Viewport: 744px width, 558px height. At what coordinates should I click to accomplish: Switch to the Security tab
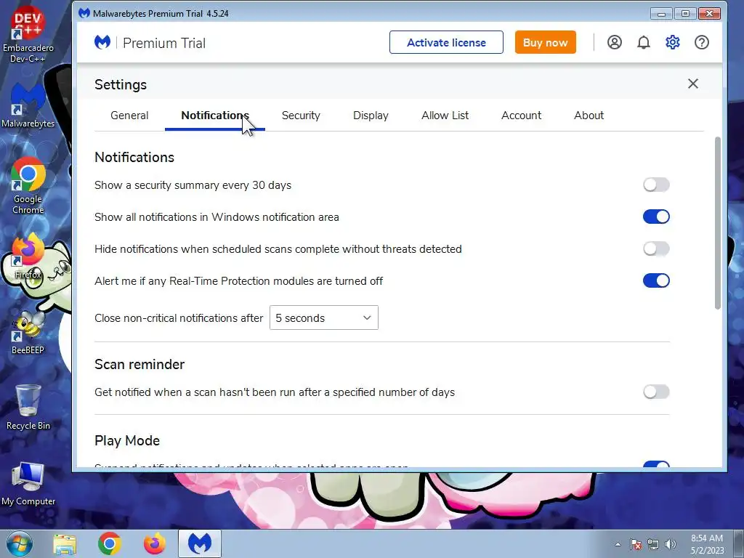[x=301, y=116]
